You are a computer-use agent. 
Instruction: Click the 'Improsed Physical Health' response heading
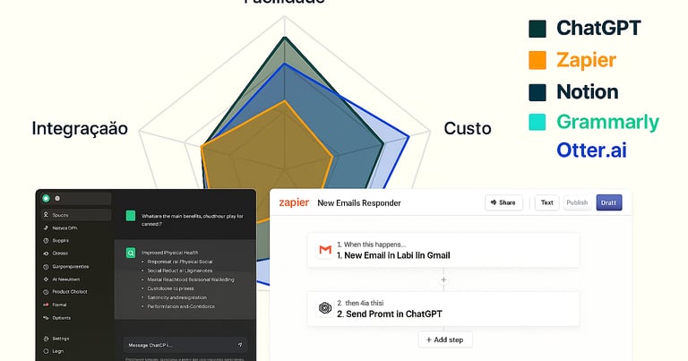pyautogui.click(x=169, y=253)
